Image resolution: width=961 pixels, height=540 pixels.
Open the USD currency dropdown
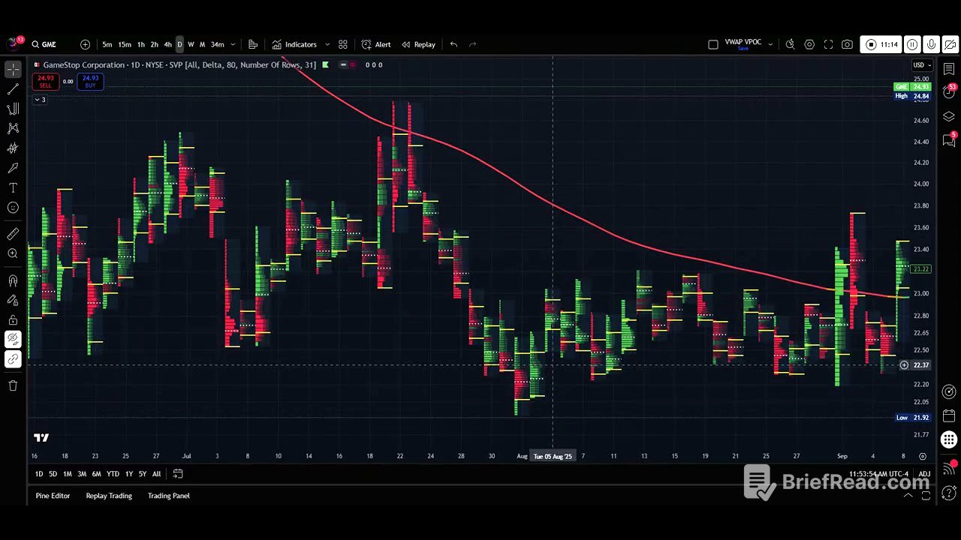921,64
